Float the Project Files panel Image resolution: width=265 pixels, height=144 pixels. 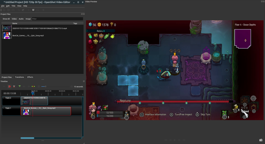[82, 14]
